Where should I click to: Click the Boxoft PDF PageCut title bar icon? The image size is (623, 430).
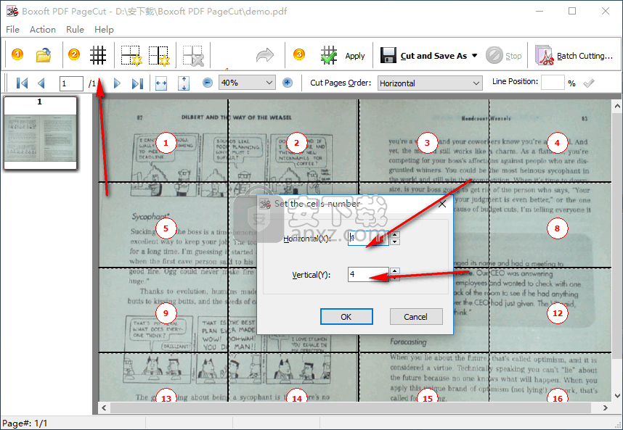12,11
